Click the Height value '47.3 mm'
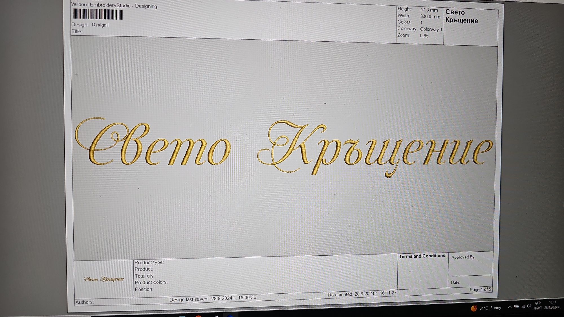This screenshot has height=317, width=564. tap(429, 10)
